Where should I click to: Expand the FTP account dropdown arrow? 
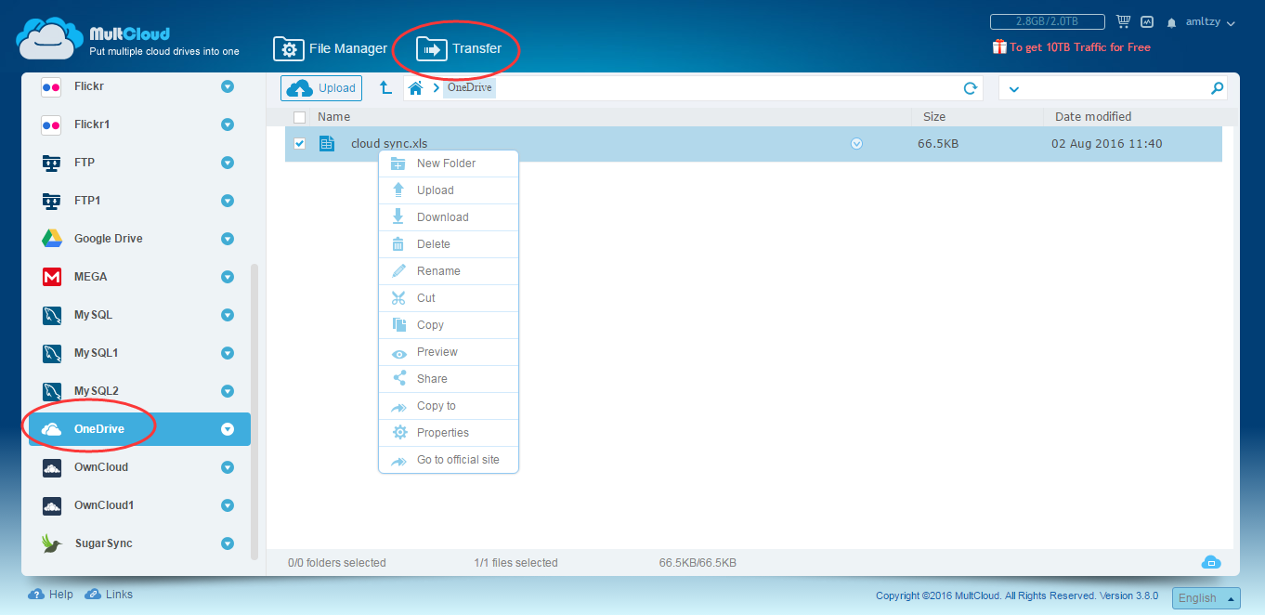(228, 163)
